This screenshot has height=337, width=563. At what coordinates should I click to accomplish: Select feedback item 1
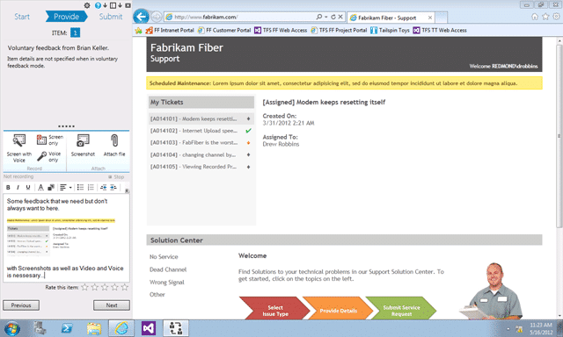coord(75,32)
